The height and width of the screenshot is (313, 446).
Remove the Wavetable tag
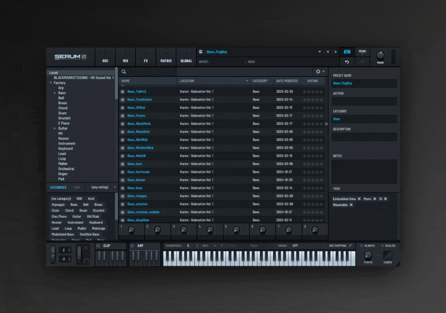tap(351, 205)
